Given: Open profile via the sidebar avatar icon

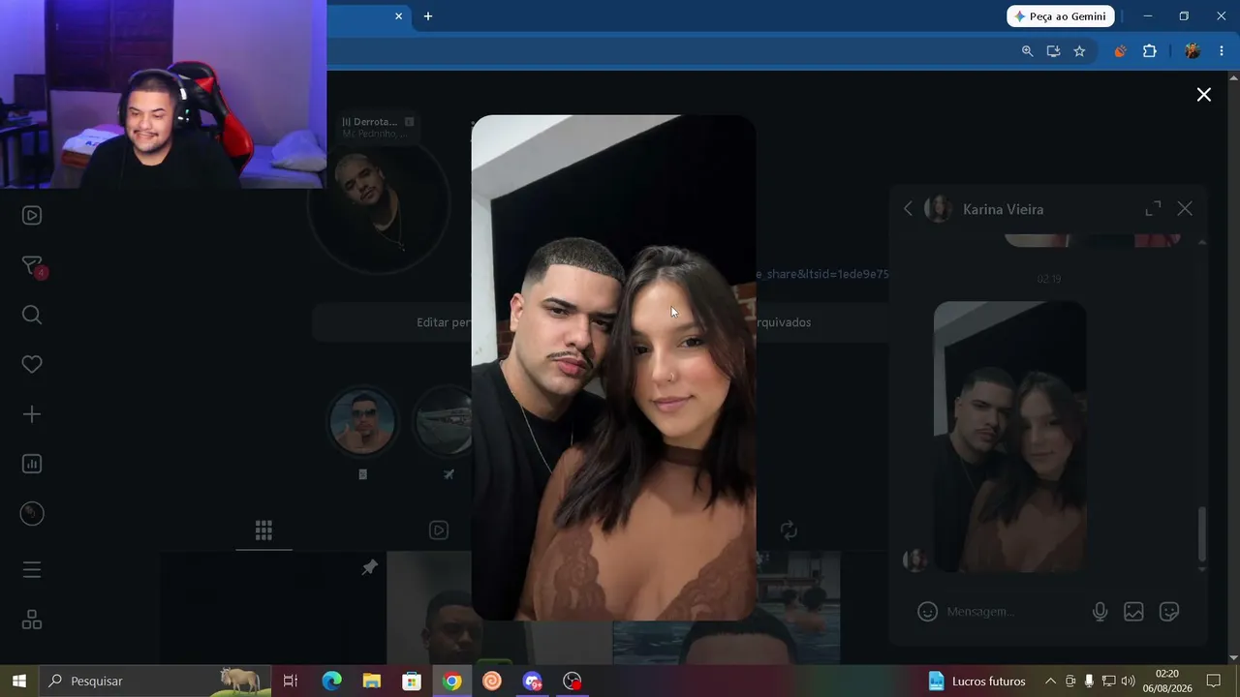Looking at the screenshot, I should click(32, 514).
